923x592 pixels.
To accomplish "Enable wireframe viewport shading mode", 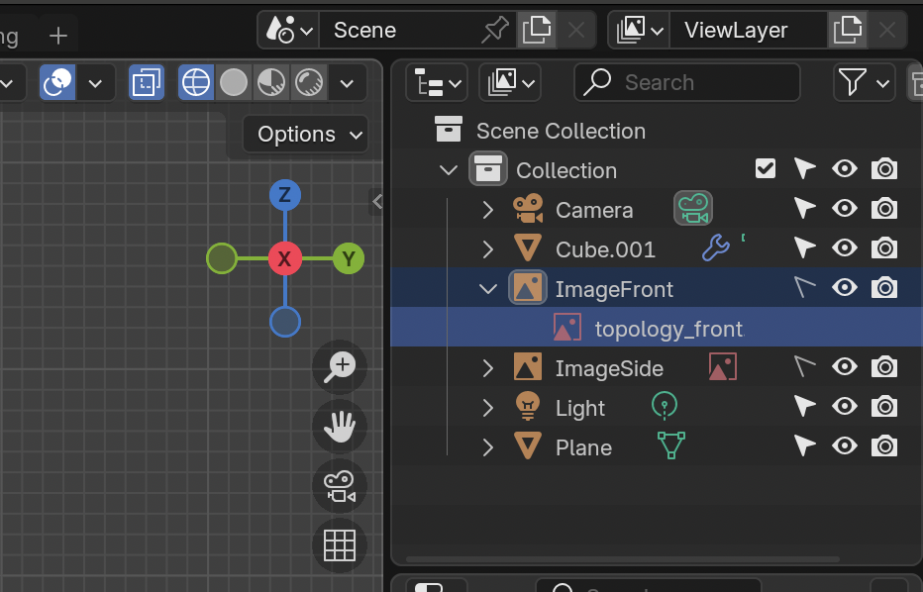I will pos(195,82).
